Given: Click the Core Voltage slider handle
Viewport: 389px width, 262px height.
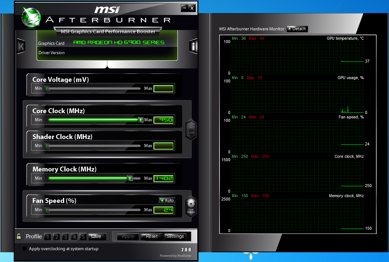Looking at the screenshot, I should [x=47, y=88].
